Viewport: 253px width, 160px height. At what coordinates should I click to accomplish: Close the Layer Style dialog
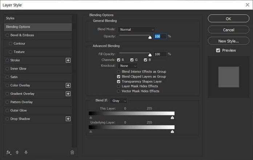pyautogui.click(x=247, y=5)
